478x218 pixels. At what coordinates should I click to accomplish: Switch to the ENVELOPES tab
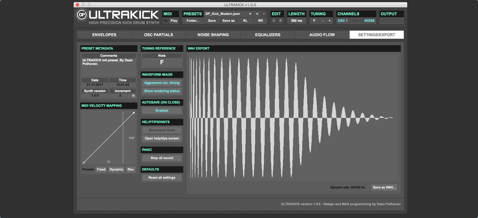[104, 35]
